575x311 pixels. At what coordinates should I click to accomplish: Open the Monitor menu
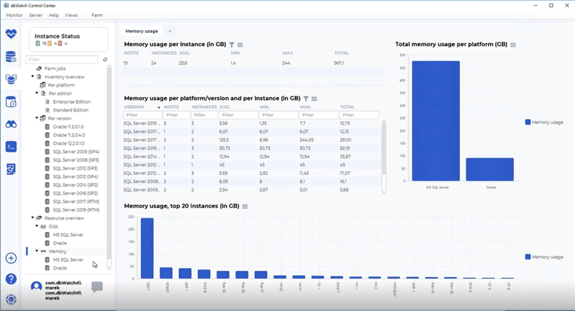(14, 15)
